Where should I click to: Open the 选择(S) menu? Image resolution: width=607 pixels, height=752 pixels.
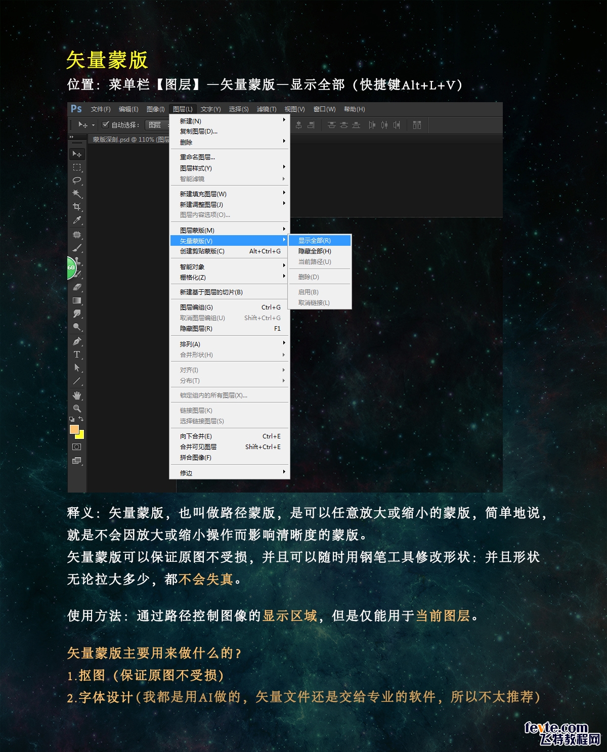click(238, 109)
